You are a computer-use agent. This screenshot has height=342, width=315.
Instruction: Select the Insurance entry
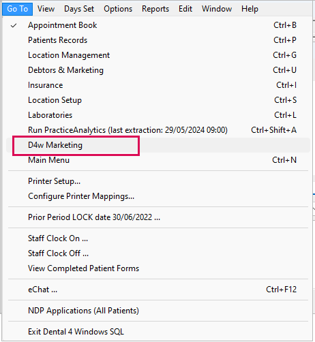[158, 85]
